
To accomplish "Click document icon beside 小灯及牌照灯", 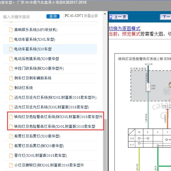I will tap(11, 165).
